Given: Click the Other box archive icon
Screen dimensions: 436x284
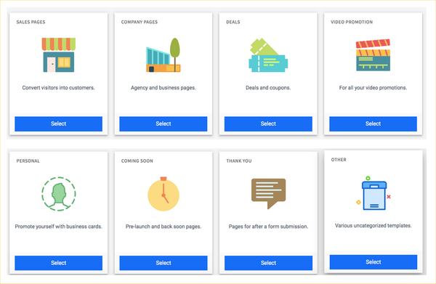Looking at the screenshot, I should (x=374, y=193).
